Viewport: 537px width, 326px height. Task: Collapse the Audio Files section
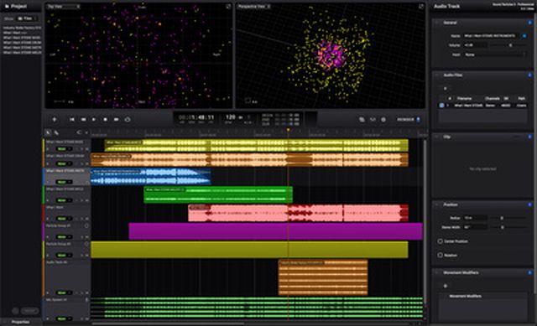click(436, 75)
